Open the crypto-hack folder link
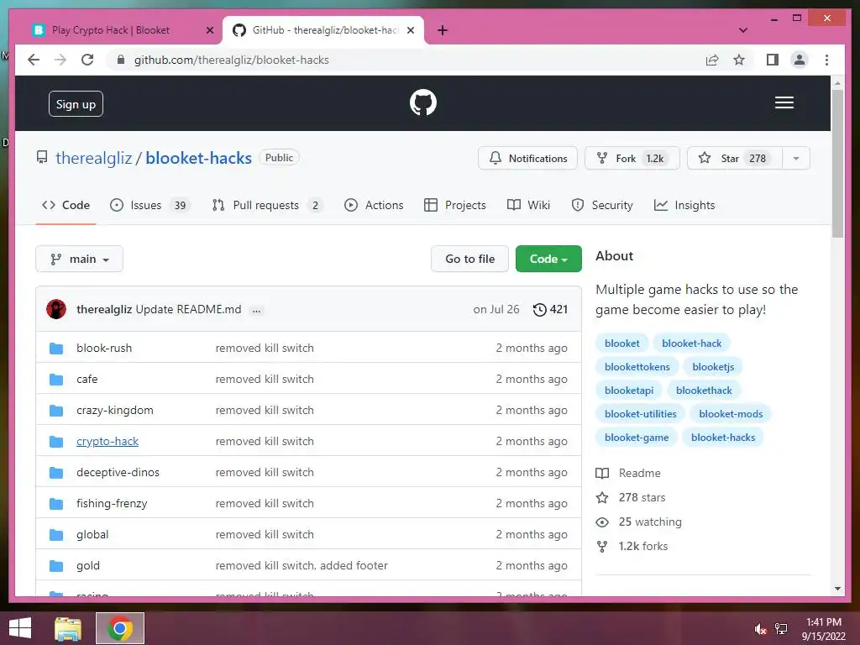 pos(107,442)
